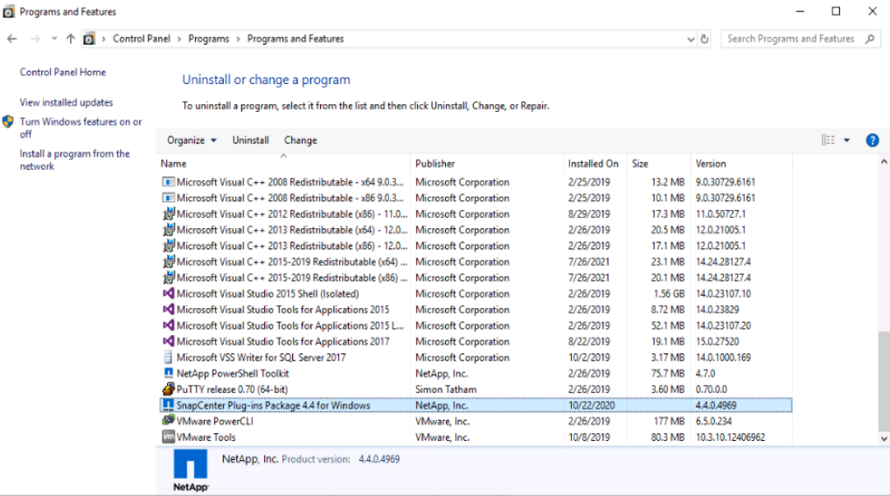Open the address bar history dropdown
The width and height of the screenshot is (890, 496).
[x=692, y=39]
